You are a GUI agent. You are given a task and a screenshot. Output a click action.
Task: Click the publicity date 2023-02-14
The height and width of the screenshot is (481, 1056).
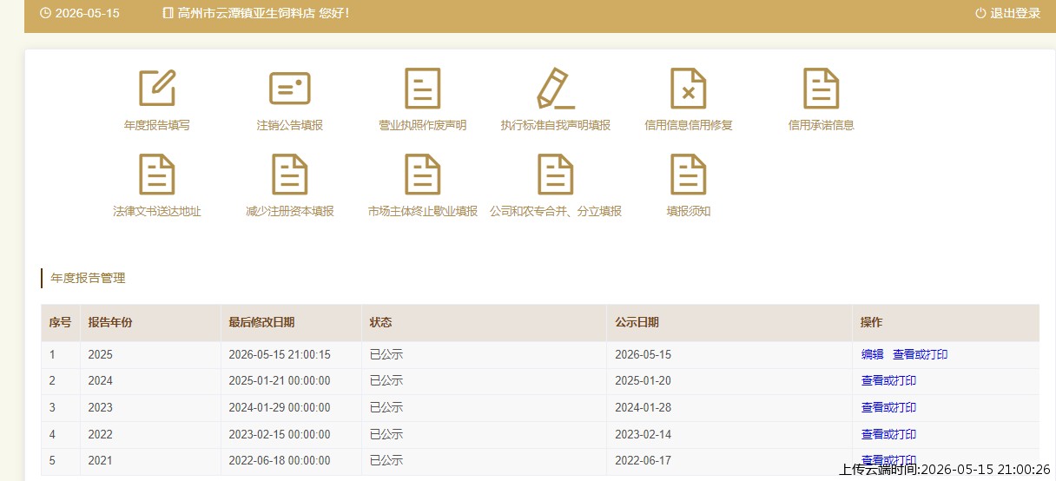point(643,434)
